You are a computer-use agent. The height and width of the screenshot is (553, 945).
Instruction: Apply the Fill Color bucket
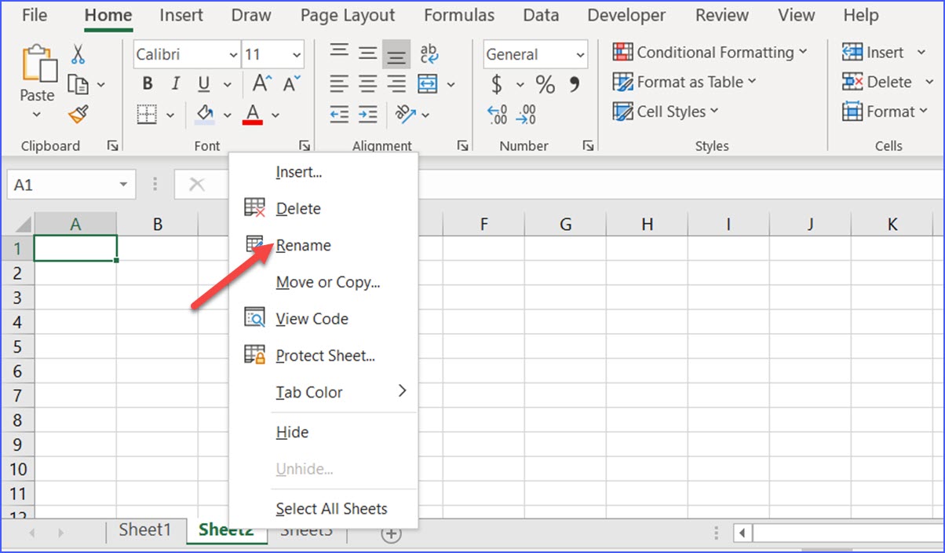204,115
